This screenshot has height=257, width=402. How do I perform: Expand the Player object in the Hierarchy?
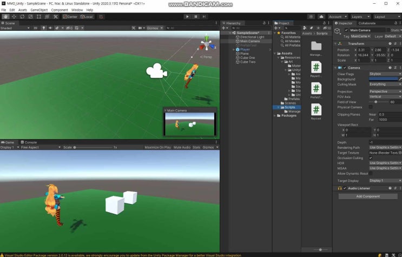click(x=234, y=49)
